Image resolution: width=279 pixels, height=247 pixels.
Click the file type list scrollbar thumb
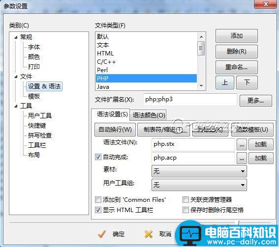[201, 48]
